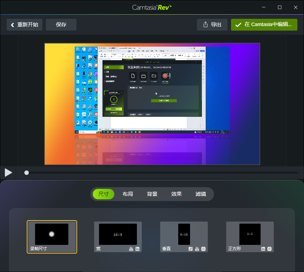Switch to the 布局 tab
The width and height of the screenshot is (304, 272).
point(128,194)
